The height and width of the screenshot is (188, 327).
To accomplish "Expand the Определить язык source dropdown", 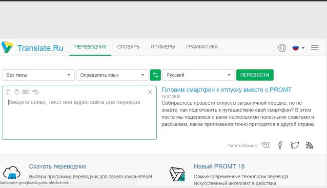I will pyautogui.click(x=112, y=75).
